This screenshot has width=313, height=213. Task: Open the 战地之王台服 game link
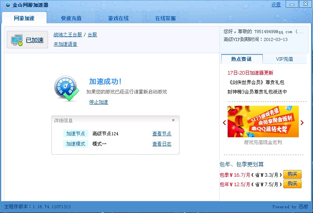point(68,35)
